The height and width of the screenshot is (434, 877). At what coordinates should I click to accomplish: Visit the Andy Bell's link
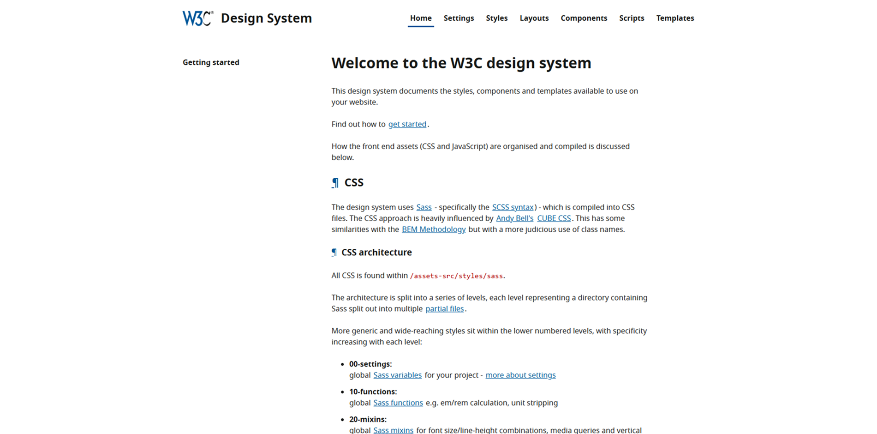click(514, 218)
